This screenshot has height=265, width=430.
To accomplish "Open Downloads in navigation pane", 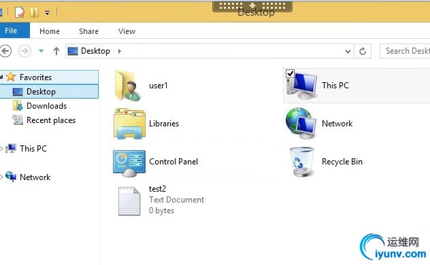I will [47, 106].
